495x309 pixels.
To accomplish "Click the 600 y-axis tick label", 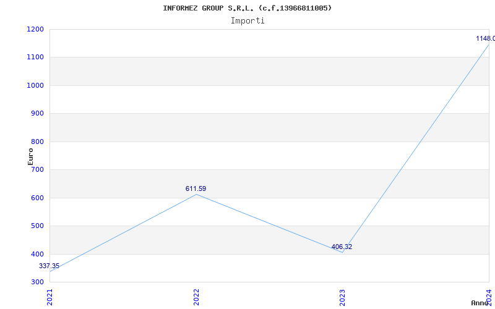I will point(37,198).
